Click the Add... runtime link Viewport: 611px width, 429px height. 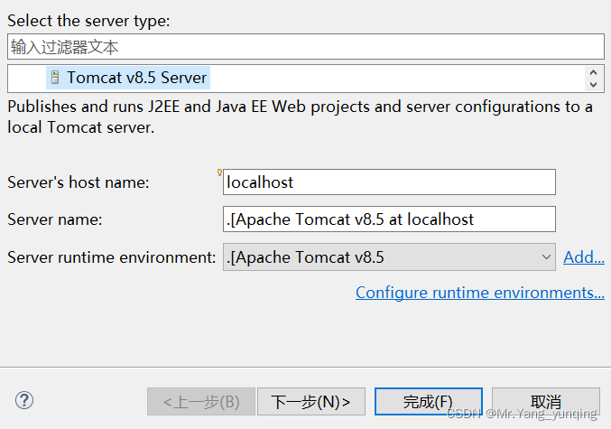point(584,257)
